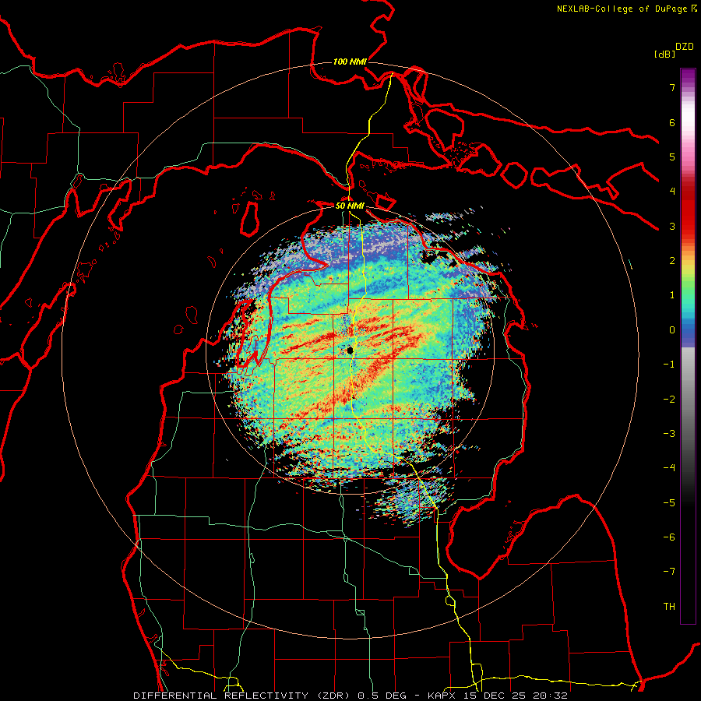Click the -4 value on the color scale
Image resolution: width=701 pixels, height=701 pixels.
tap(669, 468)
